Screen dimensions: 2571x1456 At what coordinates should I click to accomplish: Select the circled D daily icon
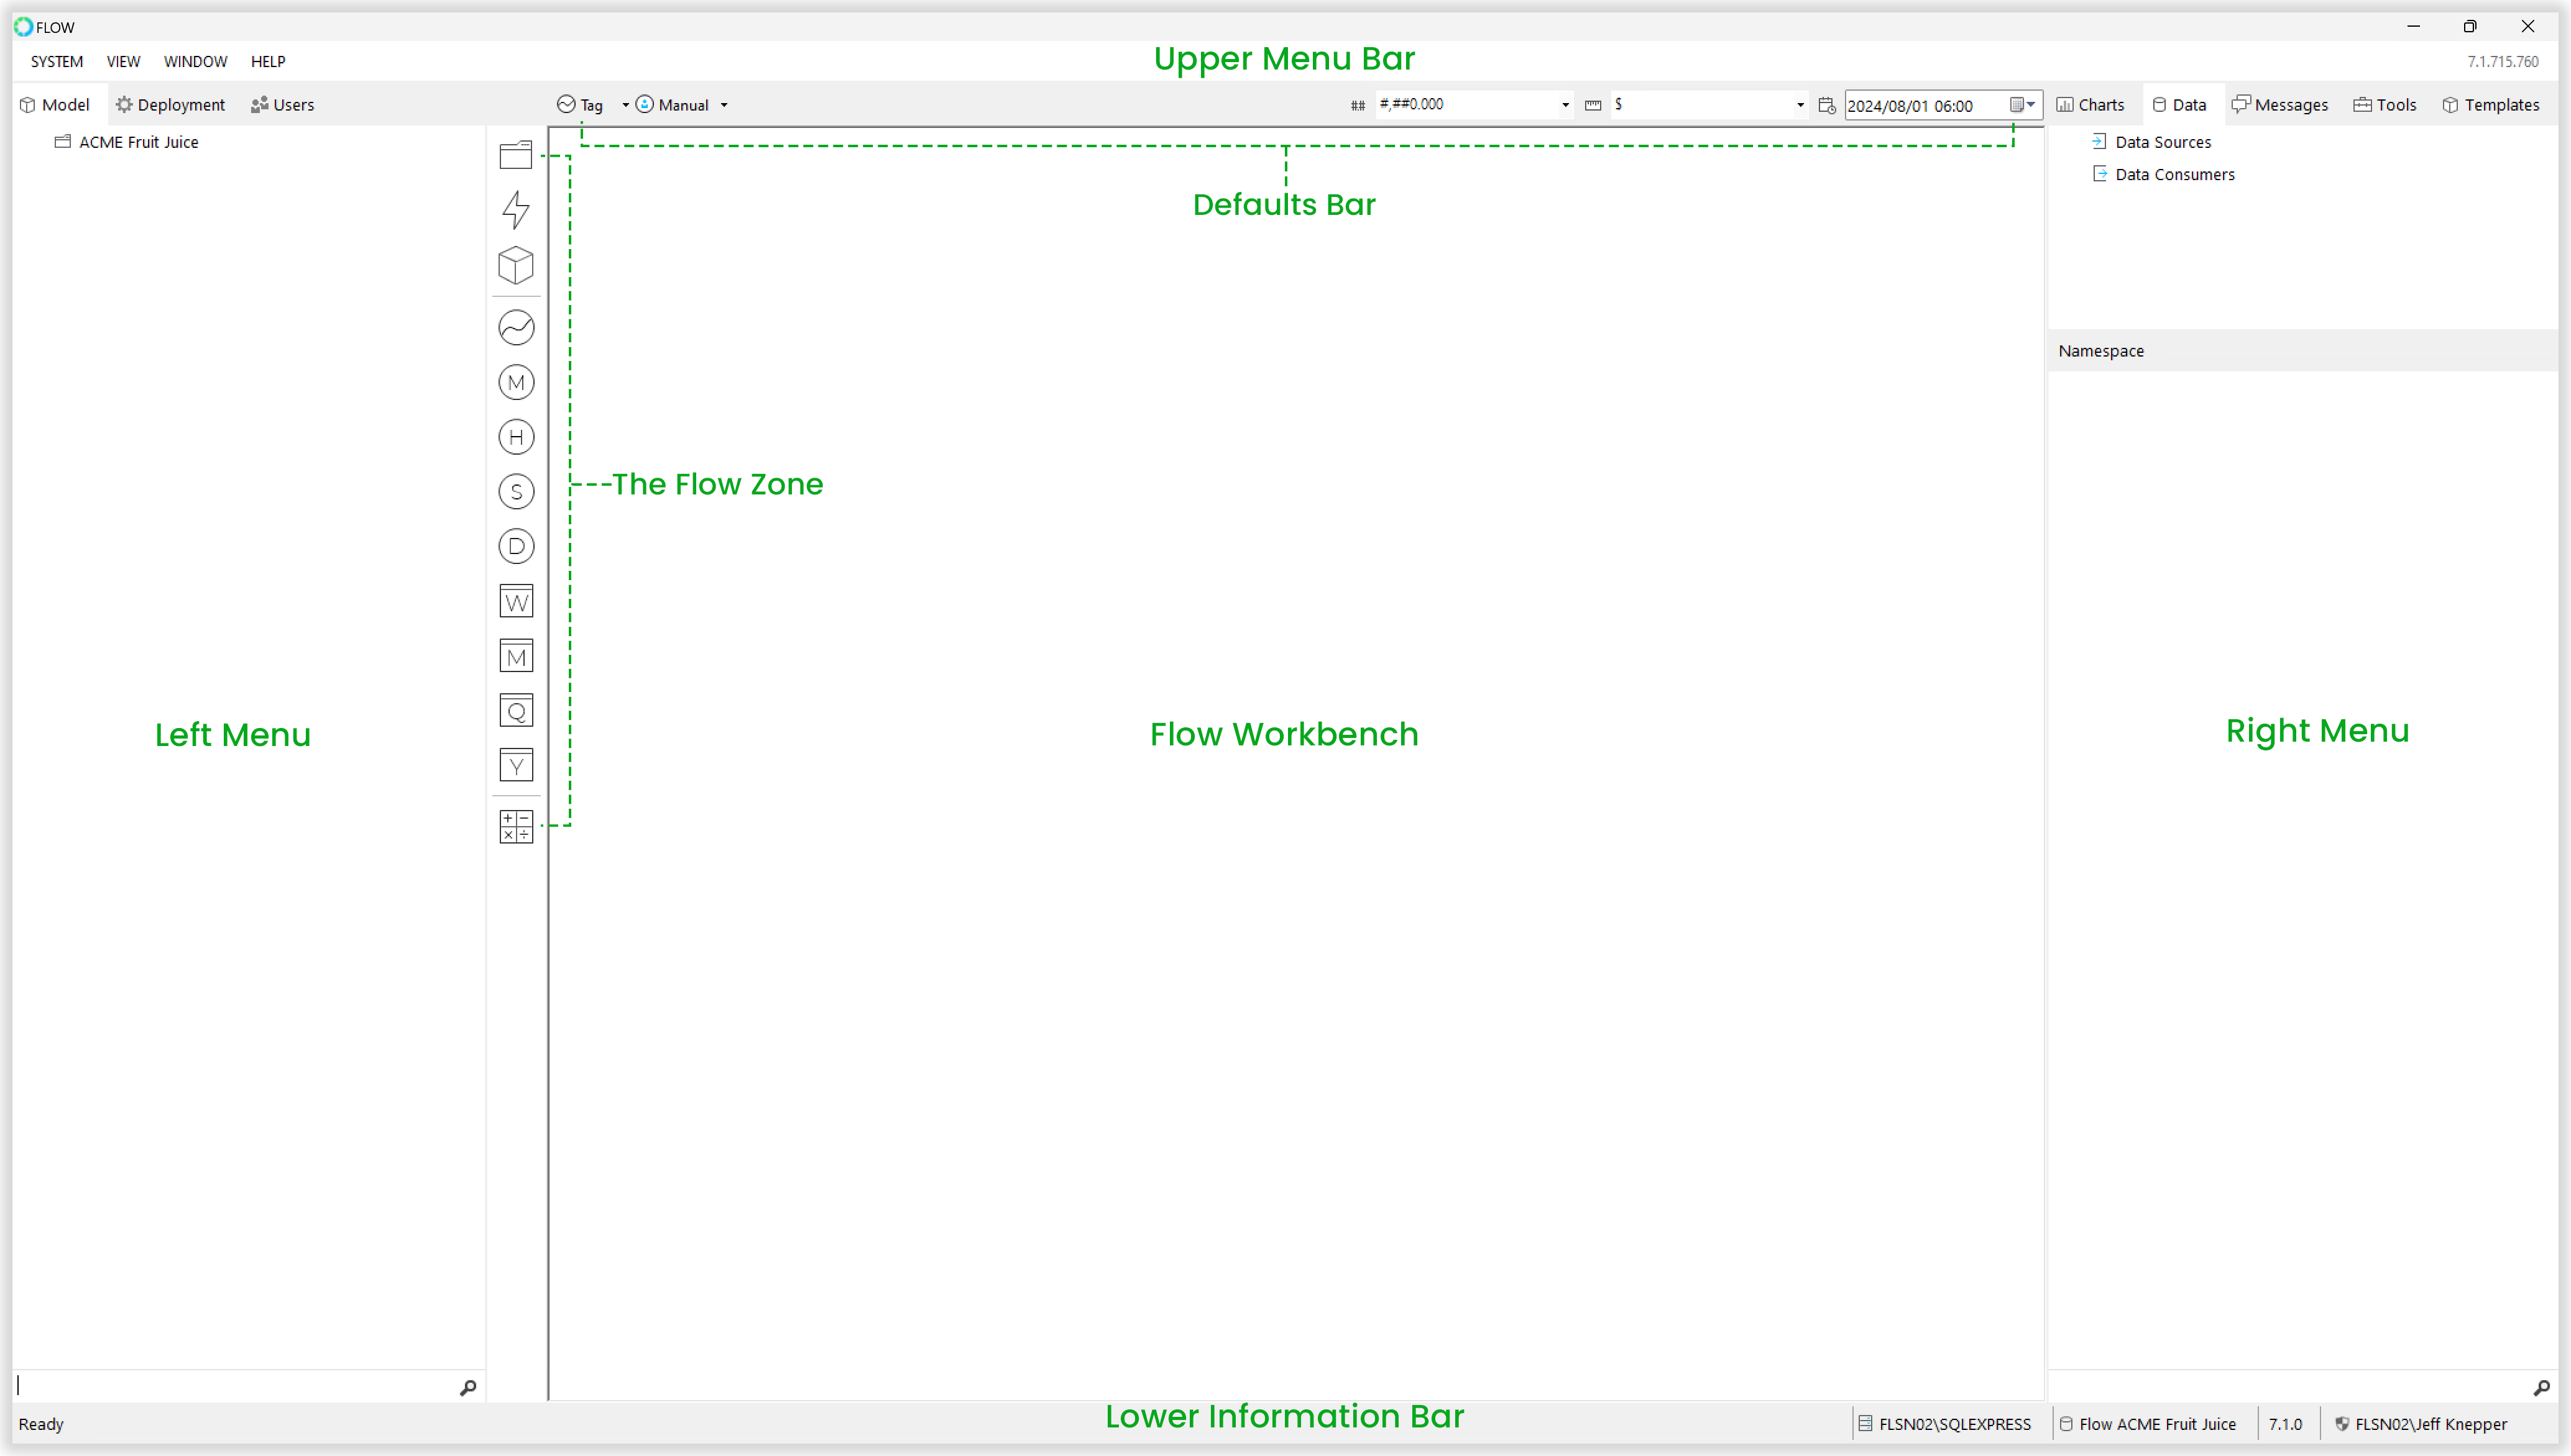pos(516,546)
